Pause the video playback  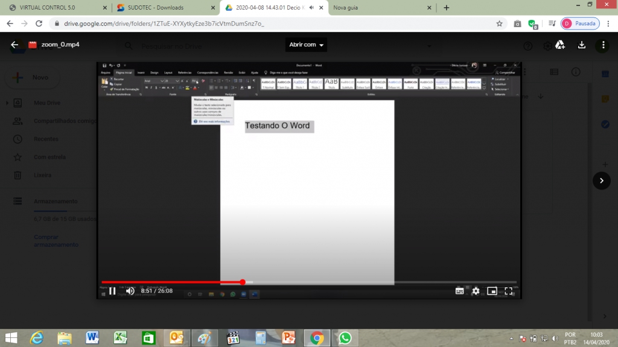pyautogui.click(x=112, y=291)
